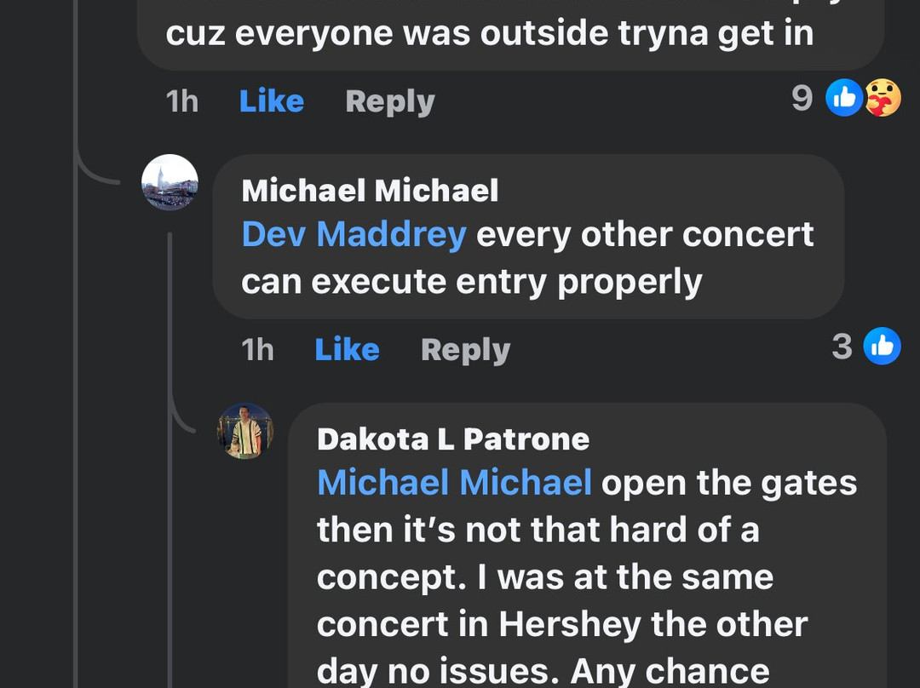The width and height of the screenshot is (920, 688).
Task: Reply to Michael Michael's concert entry comment
Action: tap(465, 350)
